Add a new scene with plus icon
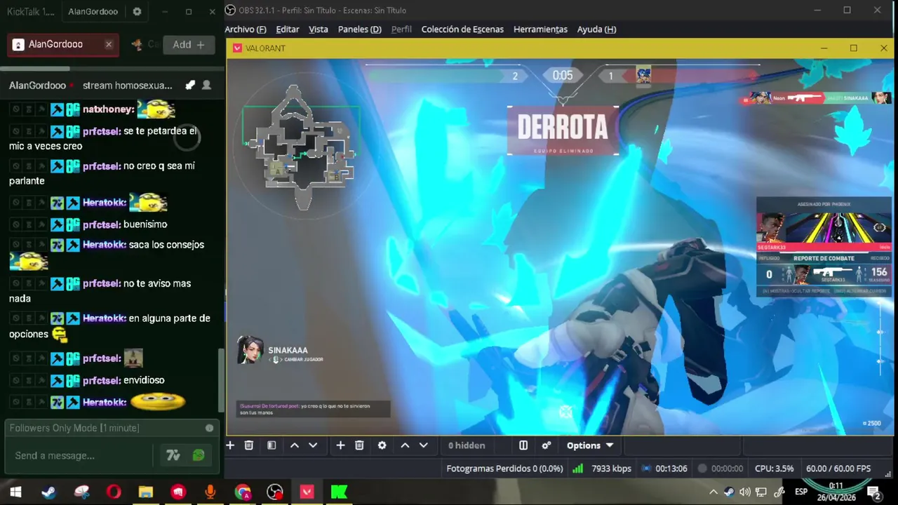This screenshot has width=898, height=505. coord(230,445)
